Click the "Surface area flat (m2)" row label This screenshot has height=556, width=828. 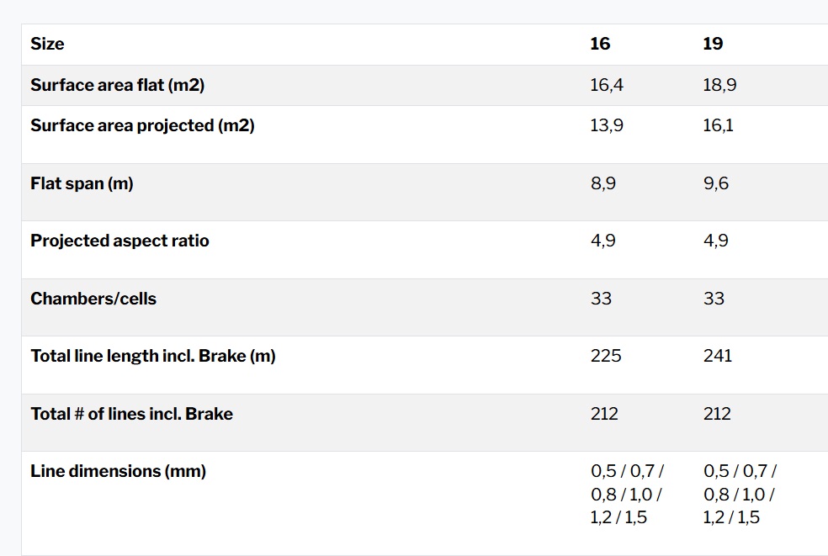(118, 85)
